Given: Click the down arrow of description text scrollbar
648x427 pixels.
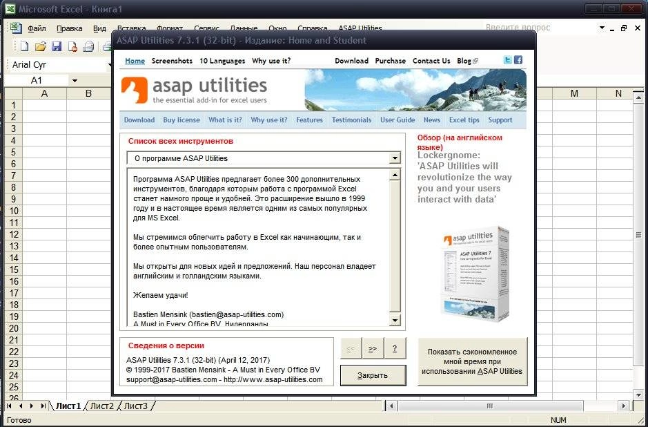Looking at the screenshot, I should pyautogui.click(x=395, y=320).
